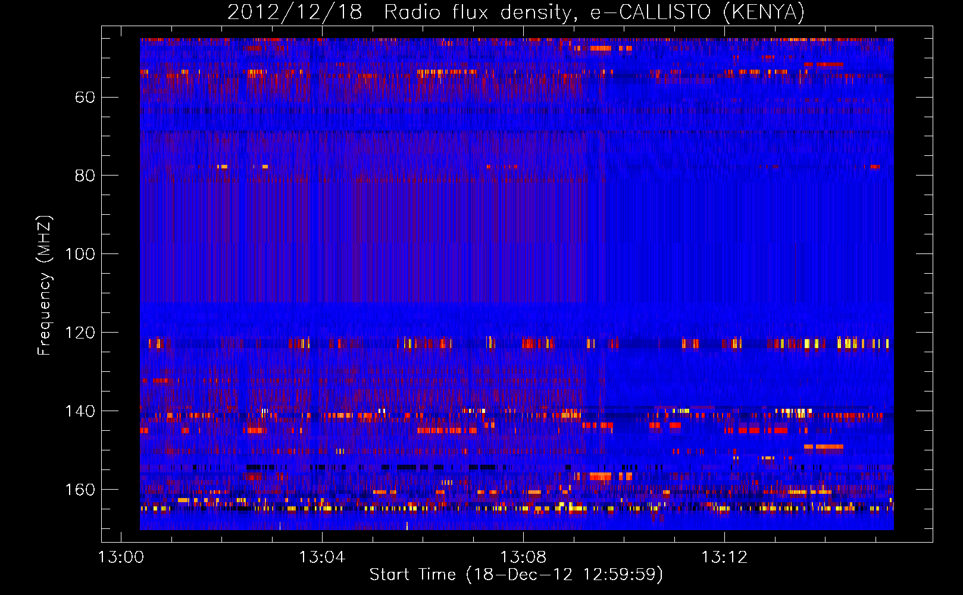Click the 60 frequency tick label

click(85, 97)
